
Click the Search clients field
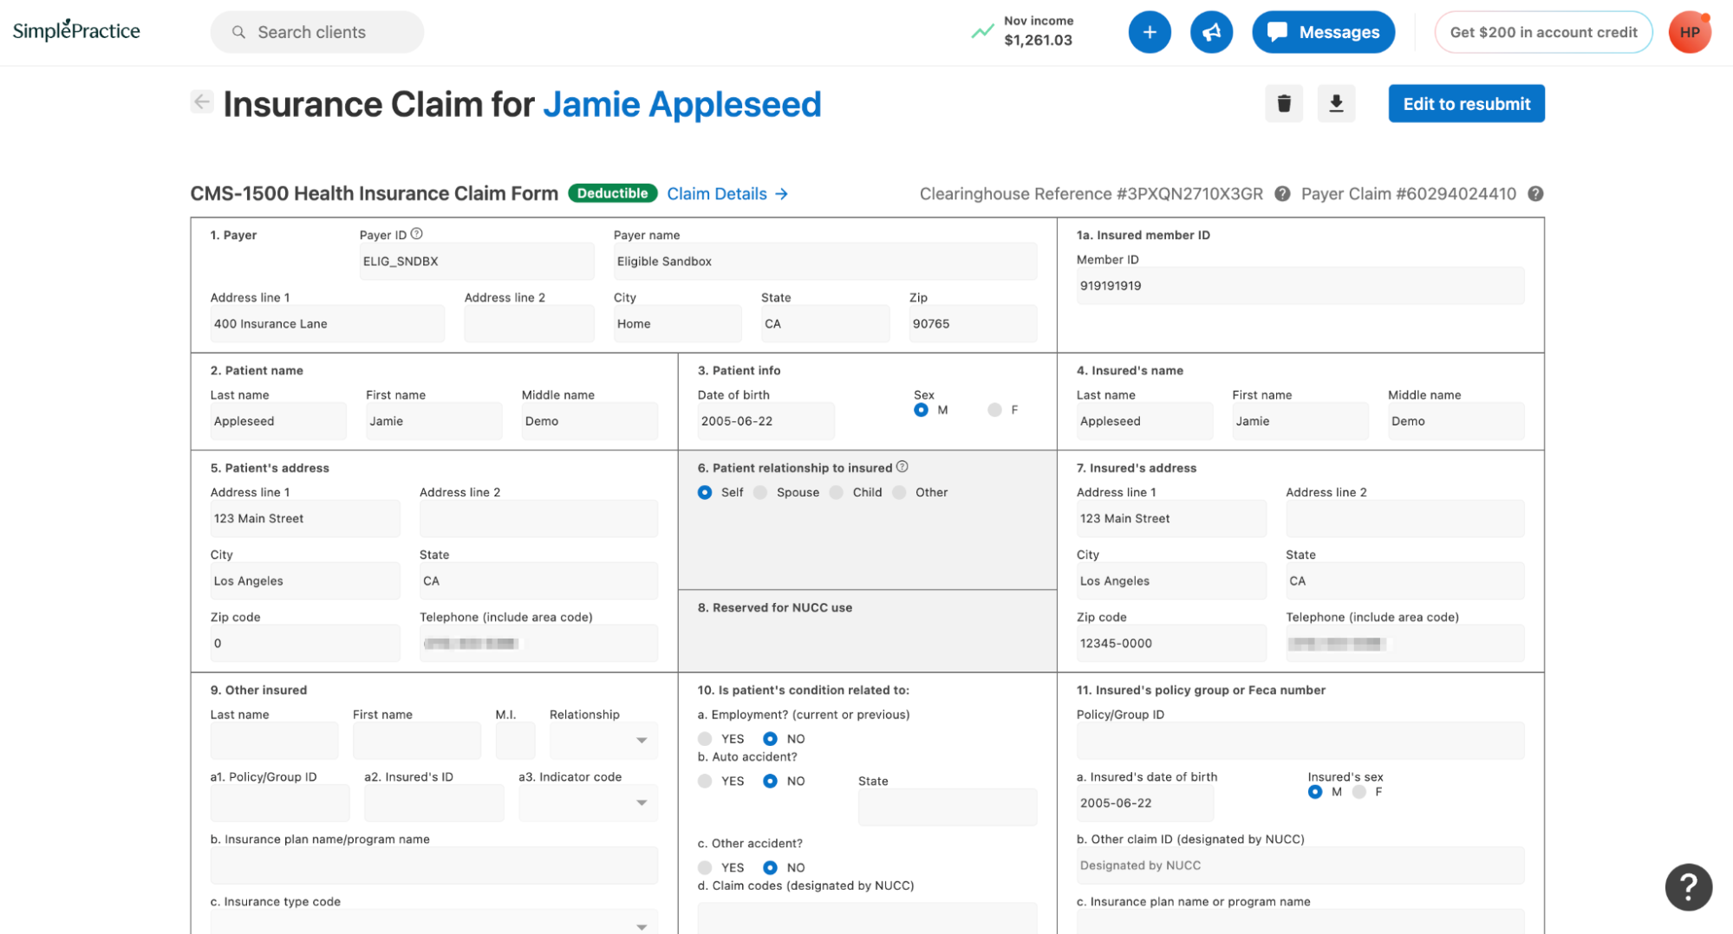[316, 32]
